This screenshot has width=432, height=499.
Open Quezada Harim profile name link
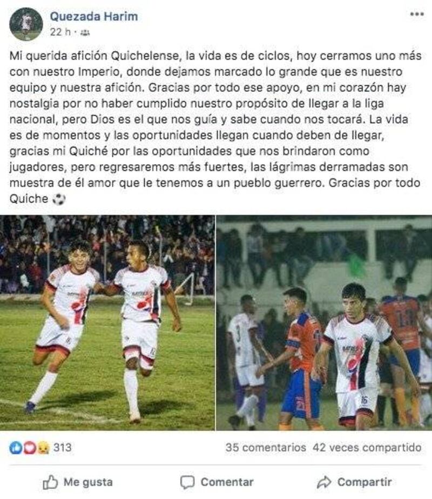94,16
